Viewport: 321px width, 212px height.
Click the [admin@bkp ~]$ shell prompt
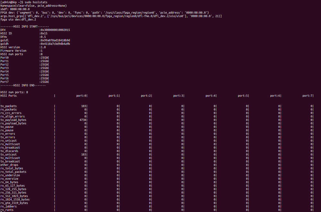coord(12,2)
